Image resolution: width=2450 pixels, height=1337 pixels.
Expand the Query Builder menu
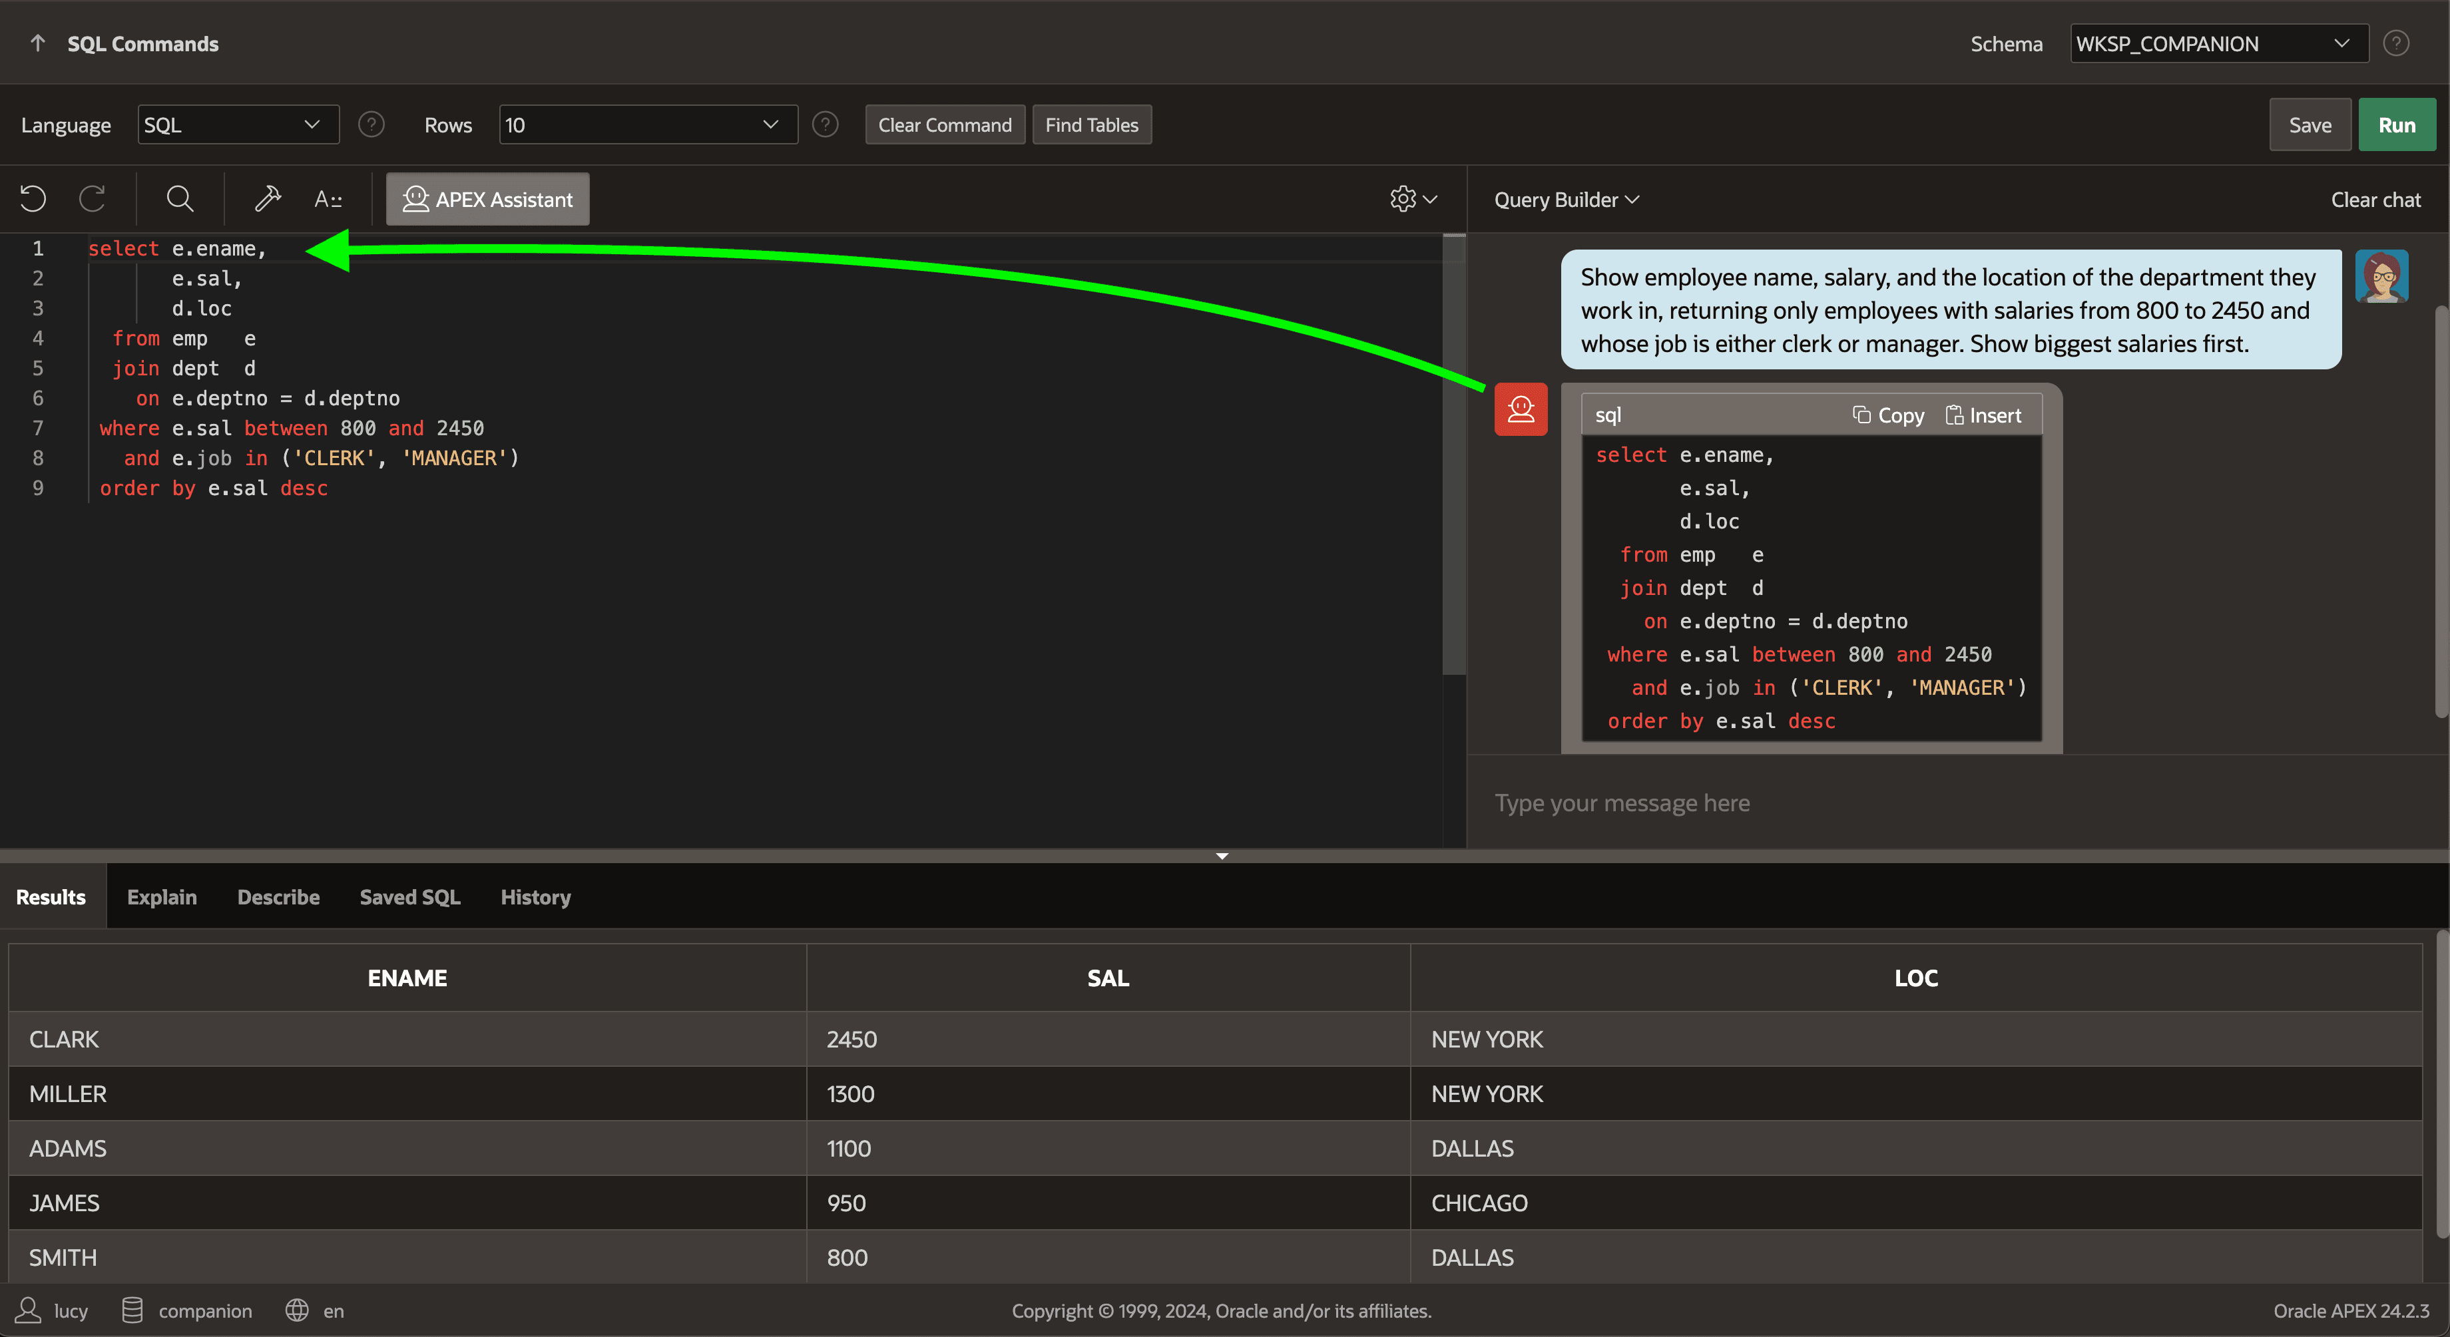[1567, 200]
